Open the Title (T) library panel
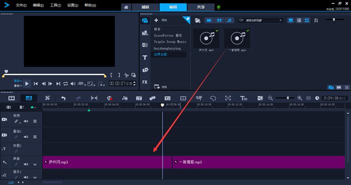Screen dimensions: 351x185 pyautogui.click(x=145, y=58)
